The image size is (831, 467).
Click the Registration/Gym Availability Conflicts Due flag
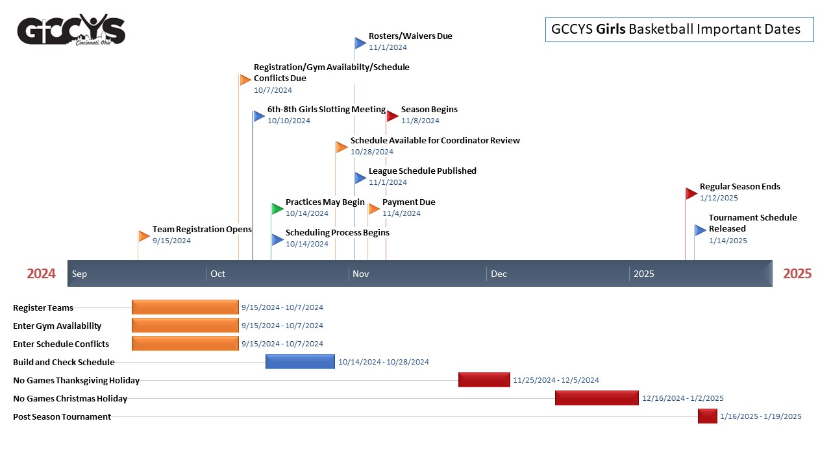pyautogui.click(x=245, y=80)
